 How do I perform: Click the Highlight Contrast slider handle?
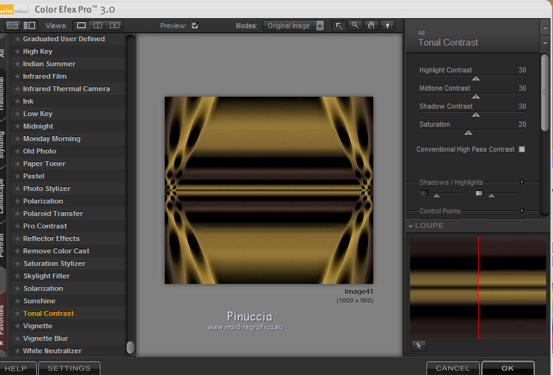coord(476,79)
